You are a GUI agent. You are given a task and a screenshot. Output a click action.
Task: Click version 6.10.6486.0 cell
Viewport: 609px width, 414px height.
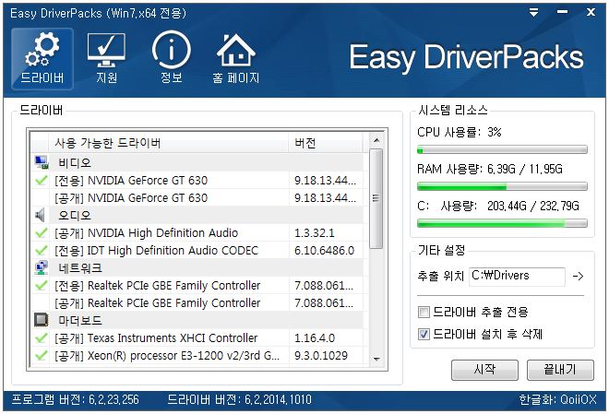(324, 250)
